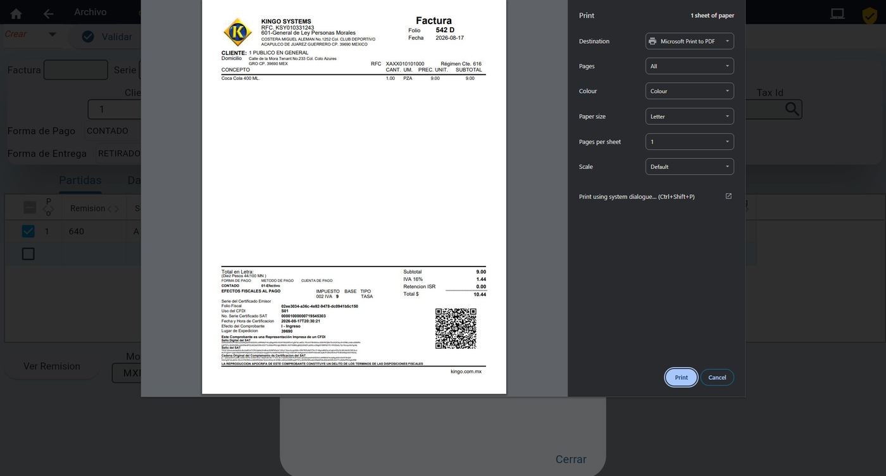The width and height of the screenshot is (886, 476).
Task: Click the Print button
Action: (681, 377)
